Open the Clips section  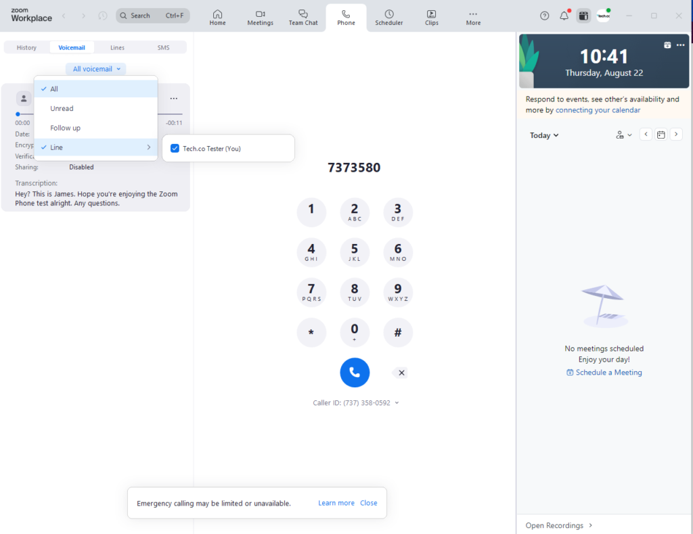pos(431,17)
